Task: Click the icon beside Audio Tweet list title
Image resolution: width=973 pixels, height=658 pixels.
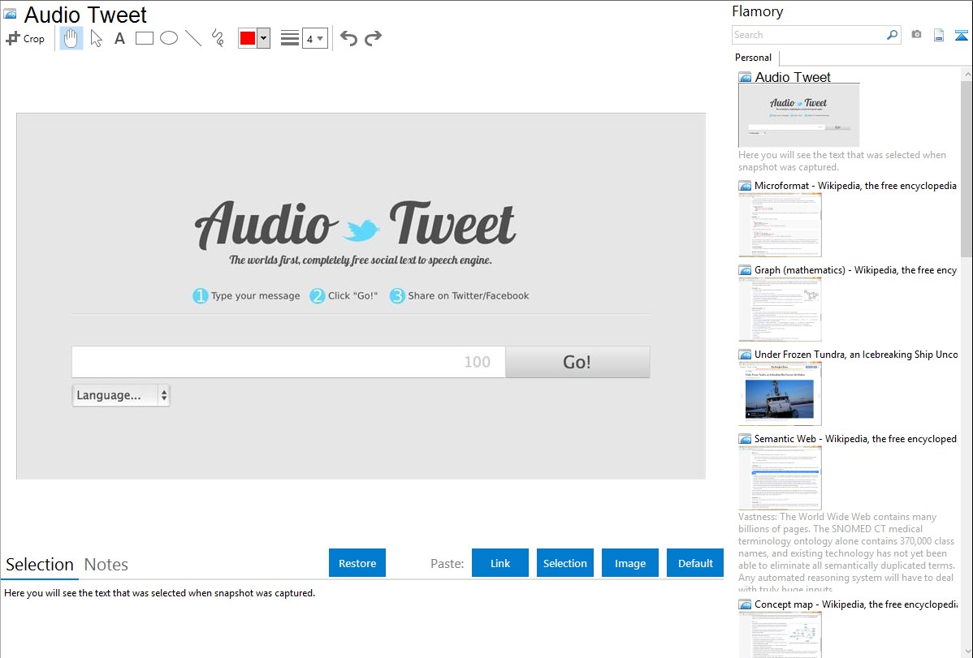Action: click(x=745, y=78)
